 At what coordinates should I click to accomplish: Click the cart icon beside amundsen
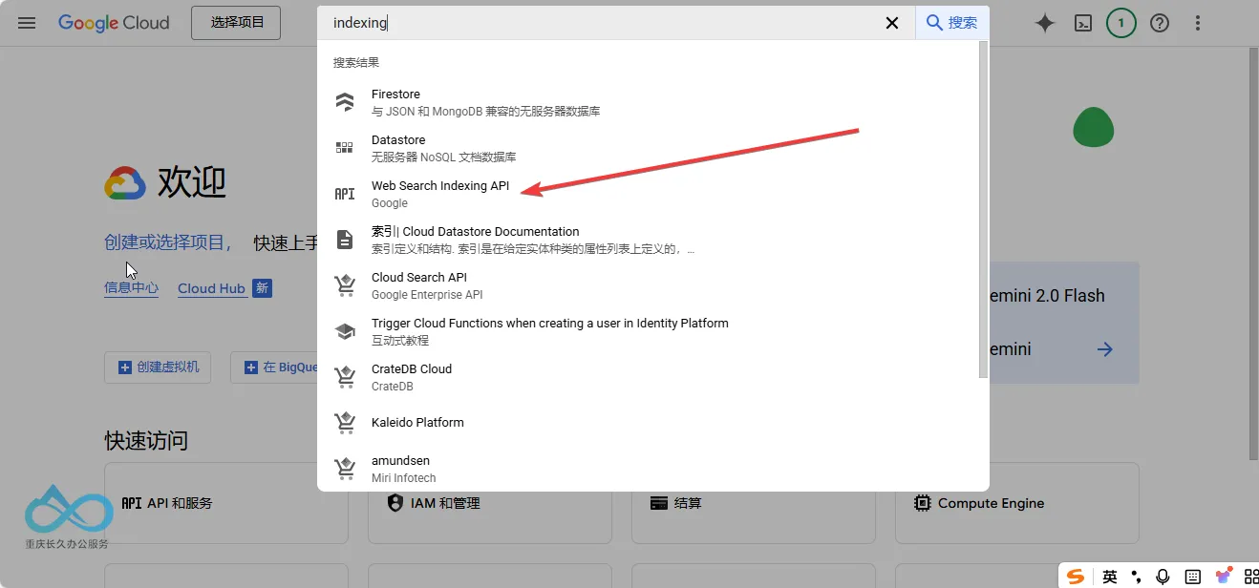pyautogui.click(x=345, y=469)
